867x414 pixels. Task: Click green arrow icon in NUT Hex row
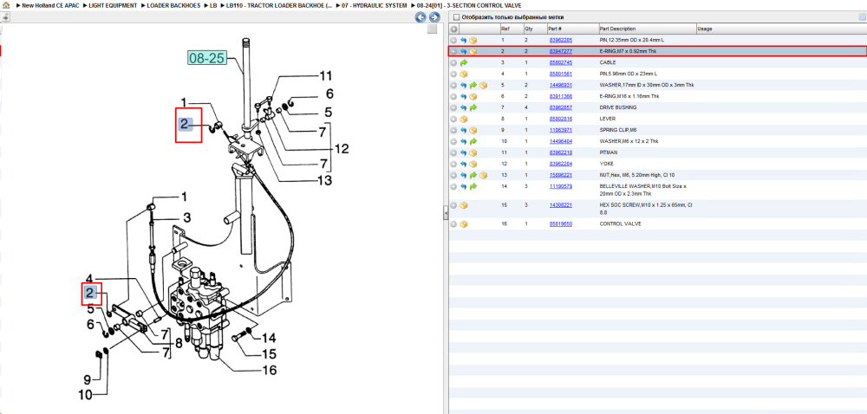coord(473,176)
